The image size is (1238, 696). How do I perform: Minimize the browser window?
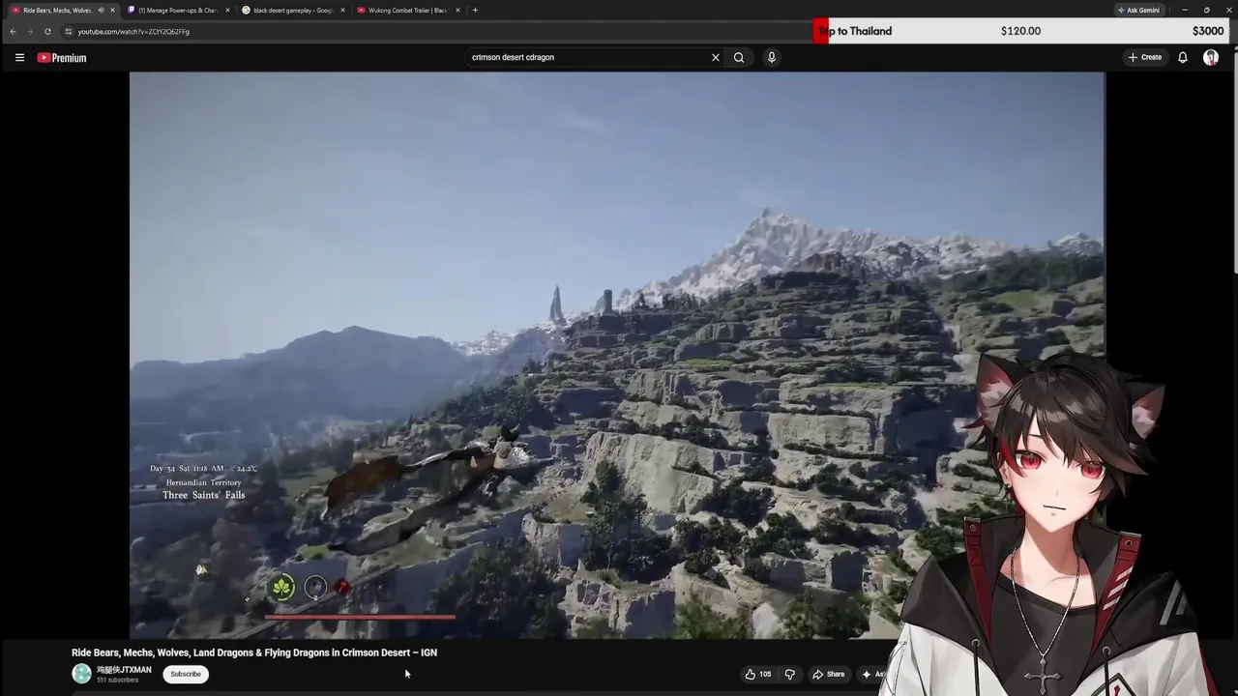(x=1185, y=10)
